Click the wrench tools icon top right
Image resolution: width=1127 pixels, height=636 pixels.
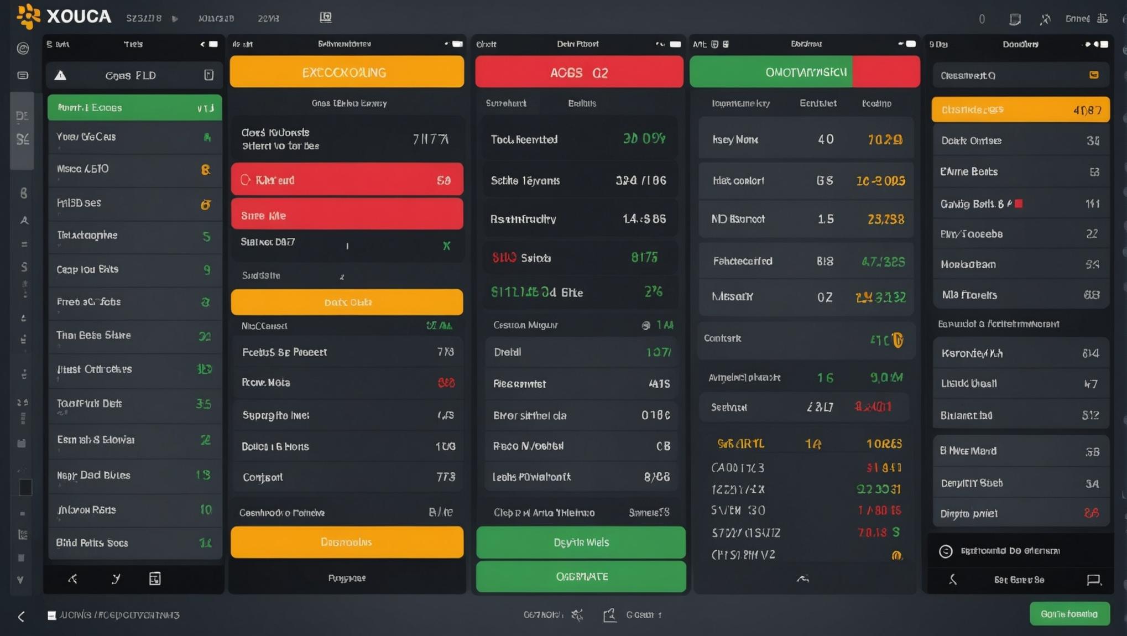(x=1045, y=19)
